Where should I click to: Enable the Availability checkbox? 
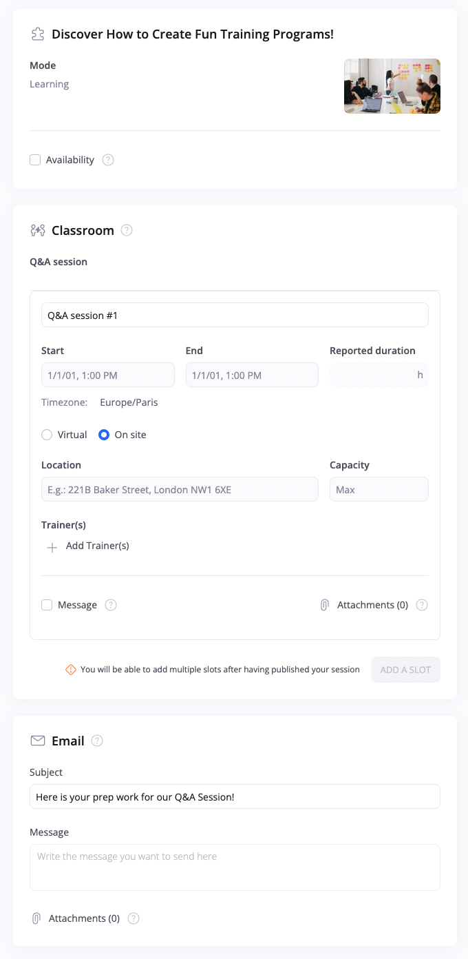[35, 160]
